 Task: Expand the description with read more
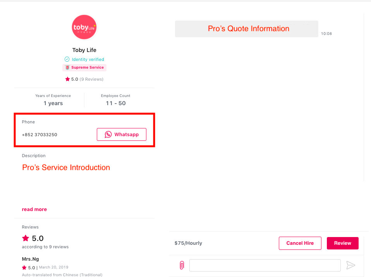pos(34,209)
